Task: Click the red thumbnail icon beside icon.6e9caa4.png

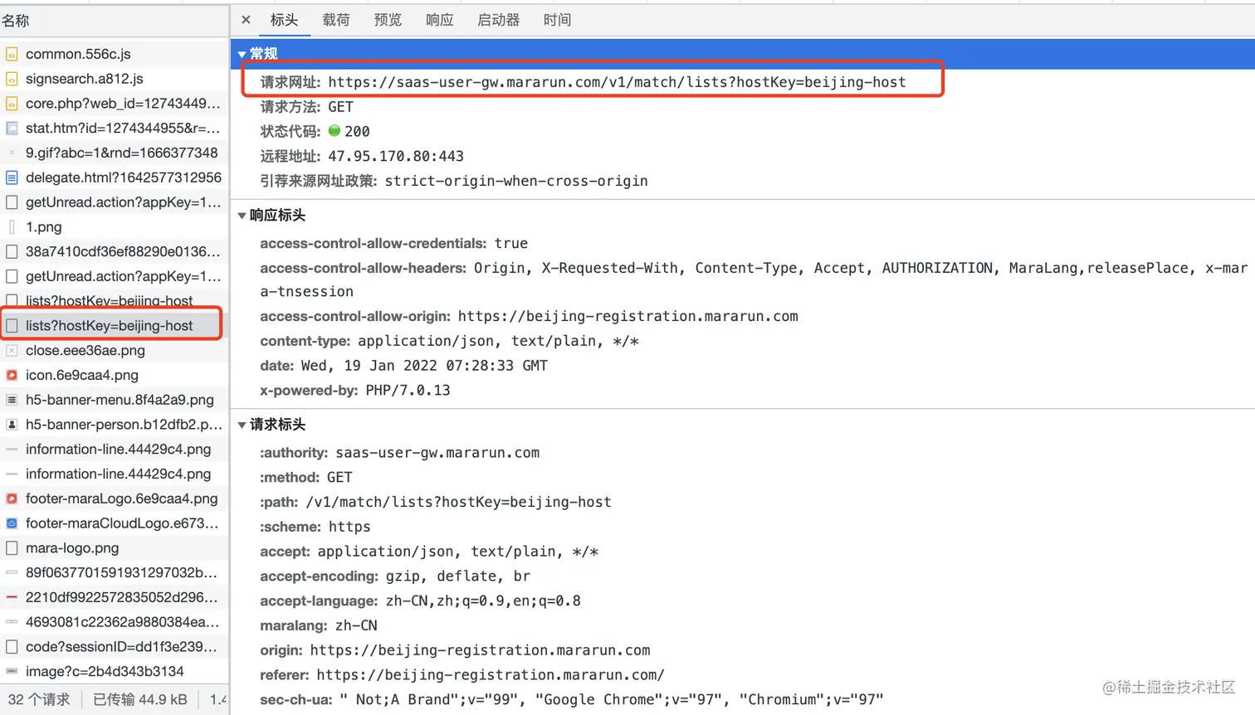Action: pos(12,375)
